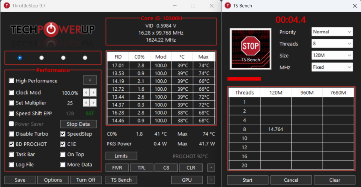Click the minus button beside GPU
The image size is (361, 187).
point(211,180)
